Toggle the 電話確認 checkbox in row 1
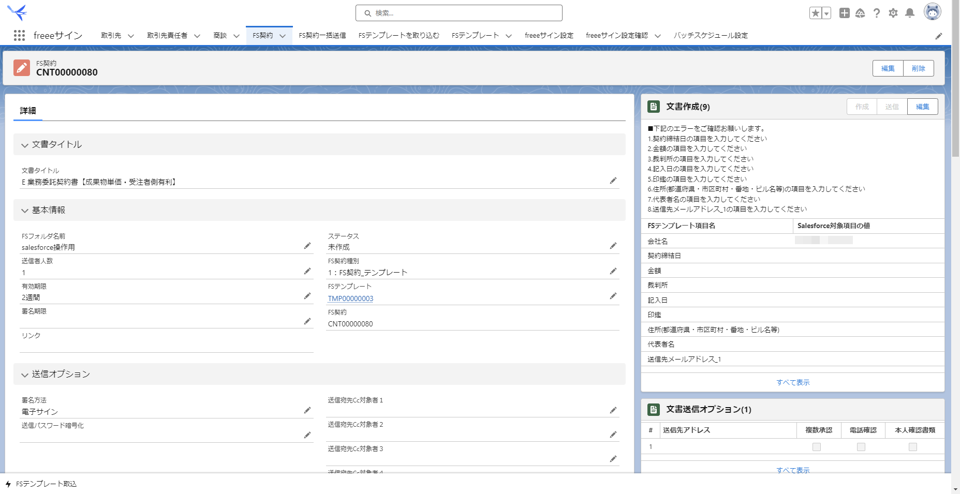This screenshot has height=494, width=960. pyautogui.click(x=861, y=447)
